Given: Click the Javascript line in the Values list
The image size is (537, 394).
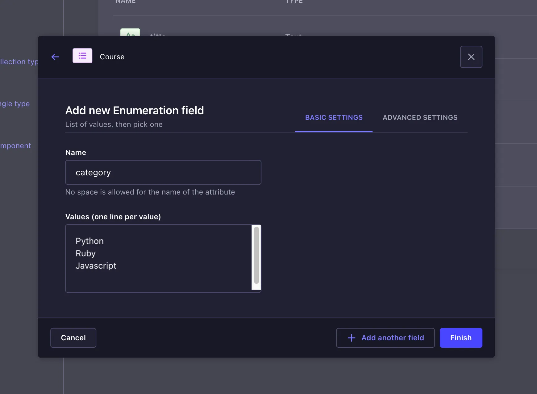Looking at the screenshot, I should 96,266.
